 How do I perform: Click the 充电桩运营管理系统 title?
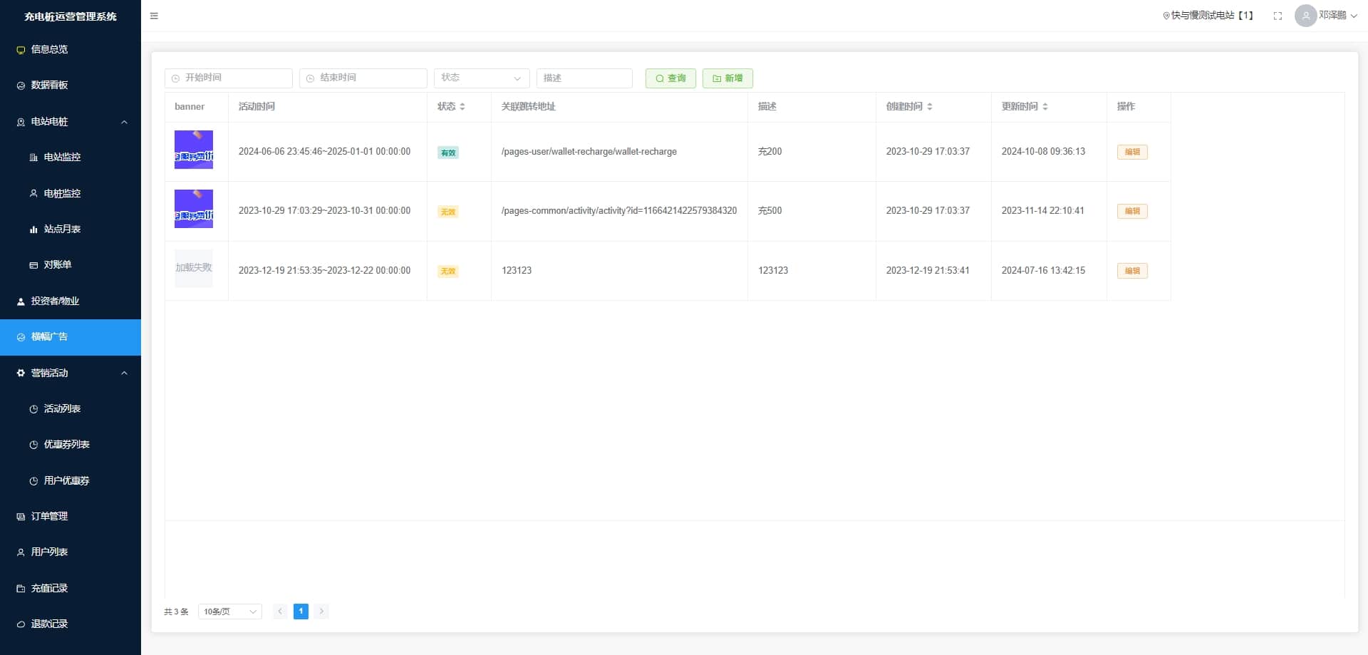pyautogui.click(x=71, y=16)
